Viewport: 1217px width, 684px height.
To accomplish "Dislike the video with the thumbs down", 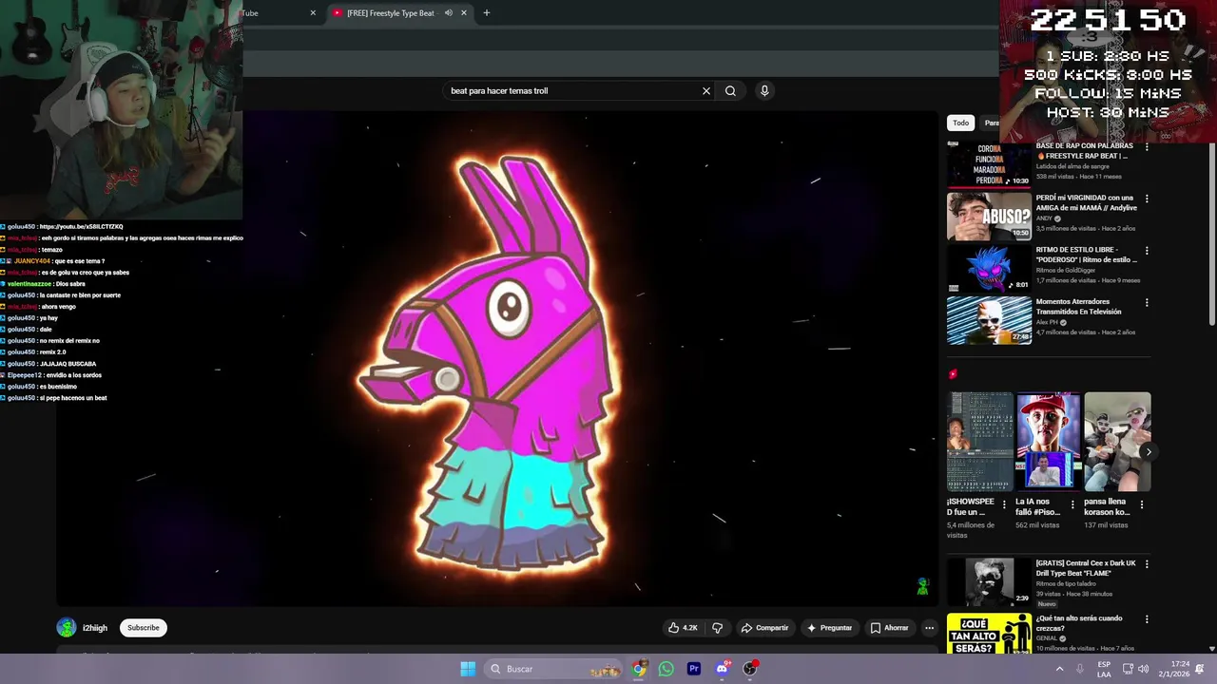I will 718,628.
